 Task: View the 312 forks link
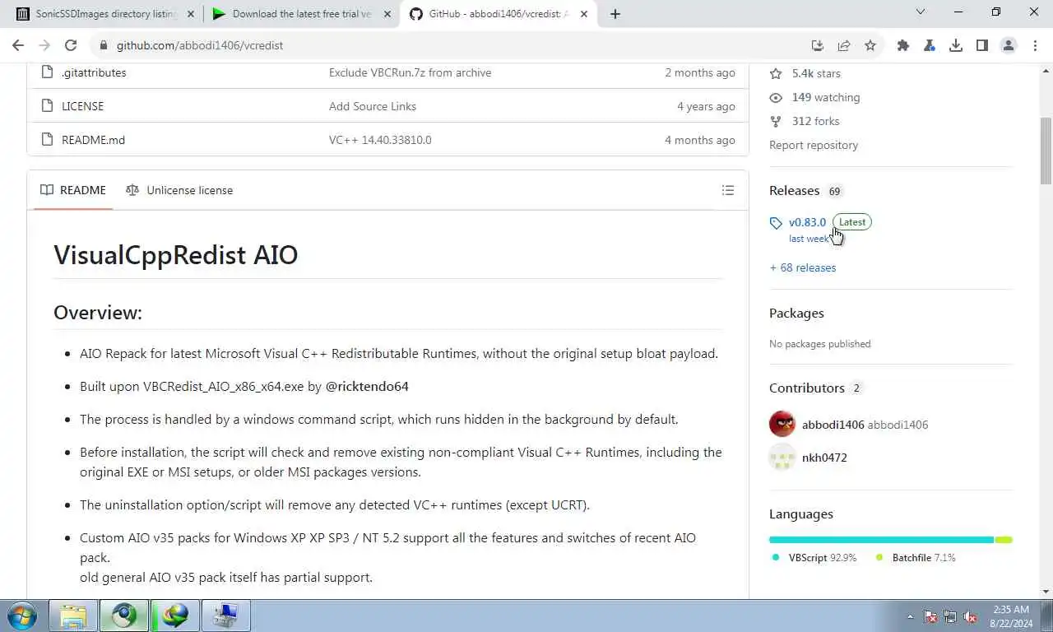805,121
